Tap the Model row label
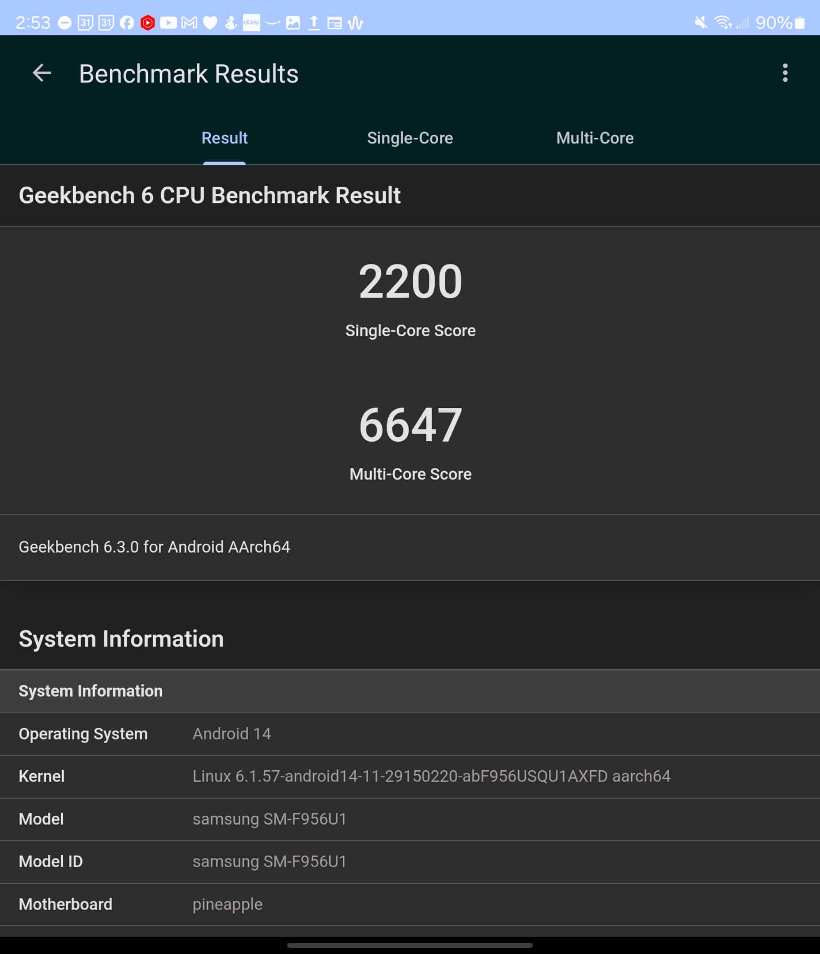 pos(41,819)
